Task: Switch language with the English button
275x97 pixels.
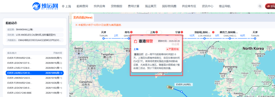Action: tap(270, 6)
